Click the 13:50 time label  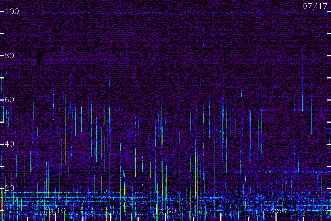(x=276, y=211)
